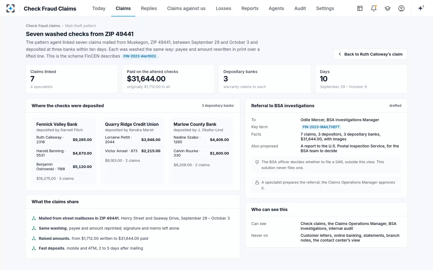Click Check fraud claims breadcrumb
433x270 pixels.
point(43,26)
